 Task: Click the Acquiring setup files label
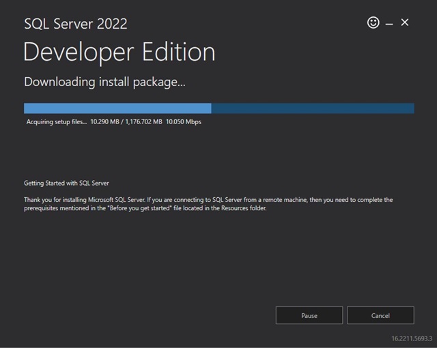click(57, 122)
